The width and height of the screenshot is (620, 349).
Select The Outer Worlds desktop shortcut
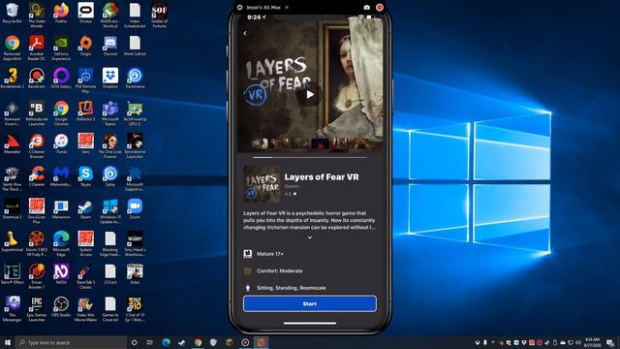tap(37, 16)
